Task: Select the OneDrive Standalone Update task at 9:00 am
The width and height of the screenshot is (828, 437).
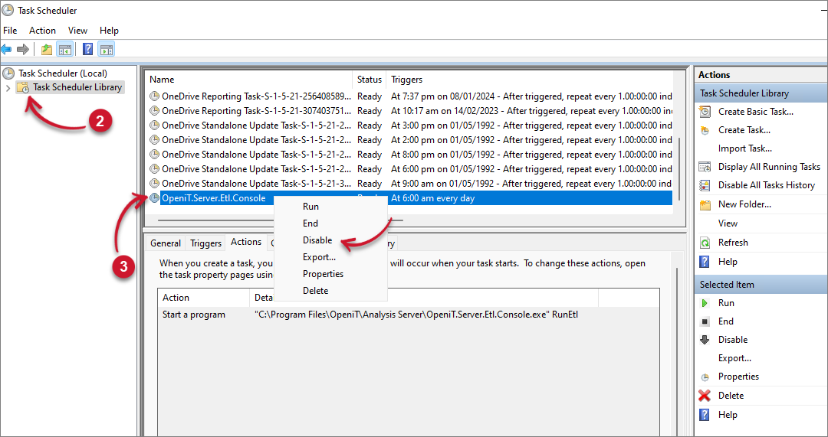Action: pyautogui.click(x=410, y=184)
